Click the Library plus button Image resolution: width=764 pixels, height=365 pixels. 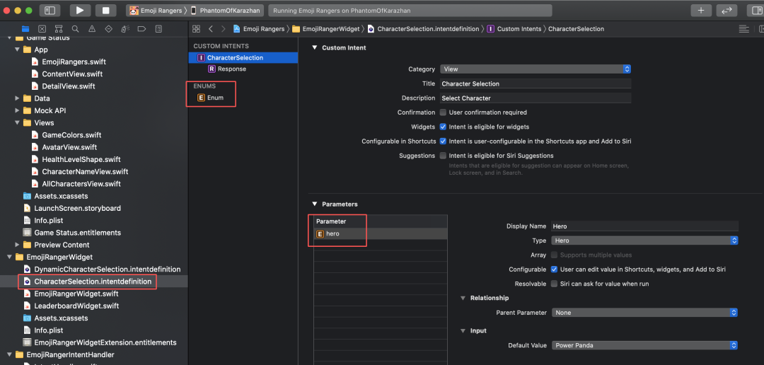[701, 11]
